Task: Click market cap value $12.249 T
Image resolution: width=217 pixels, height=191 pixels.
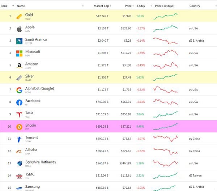Action: tap(102, 16)
